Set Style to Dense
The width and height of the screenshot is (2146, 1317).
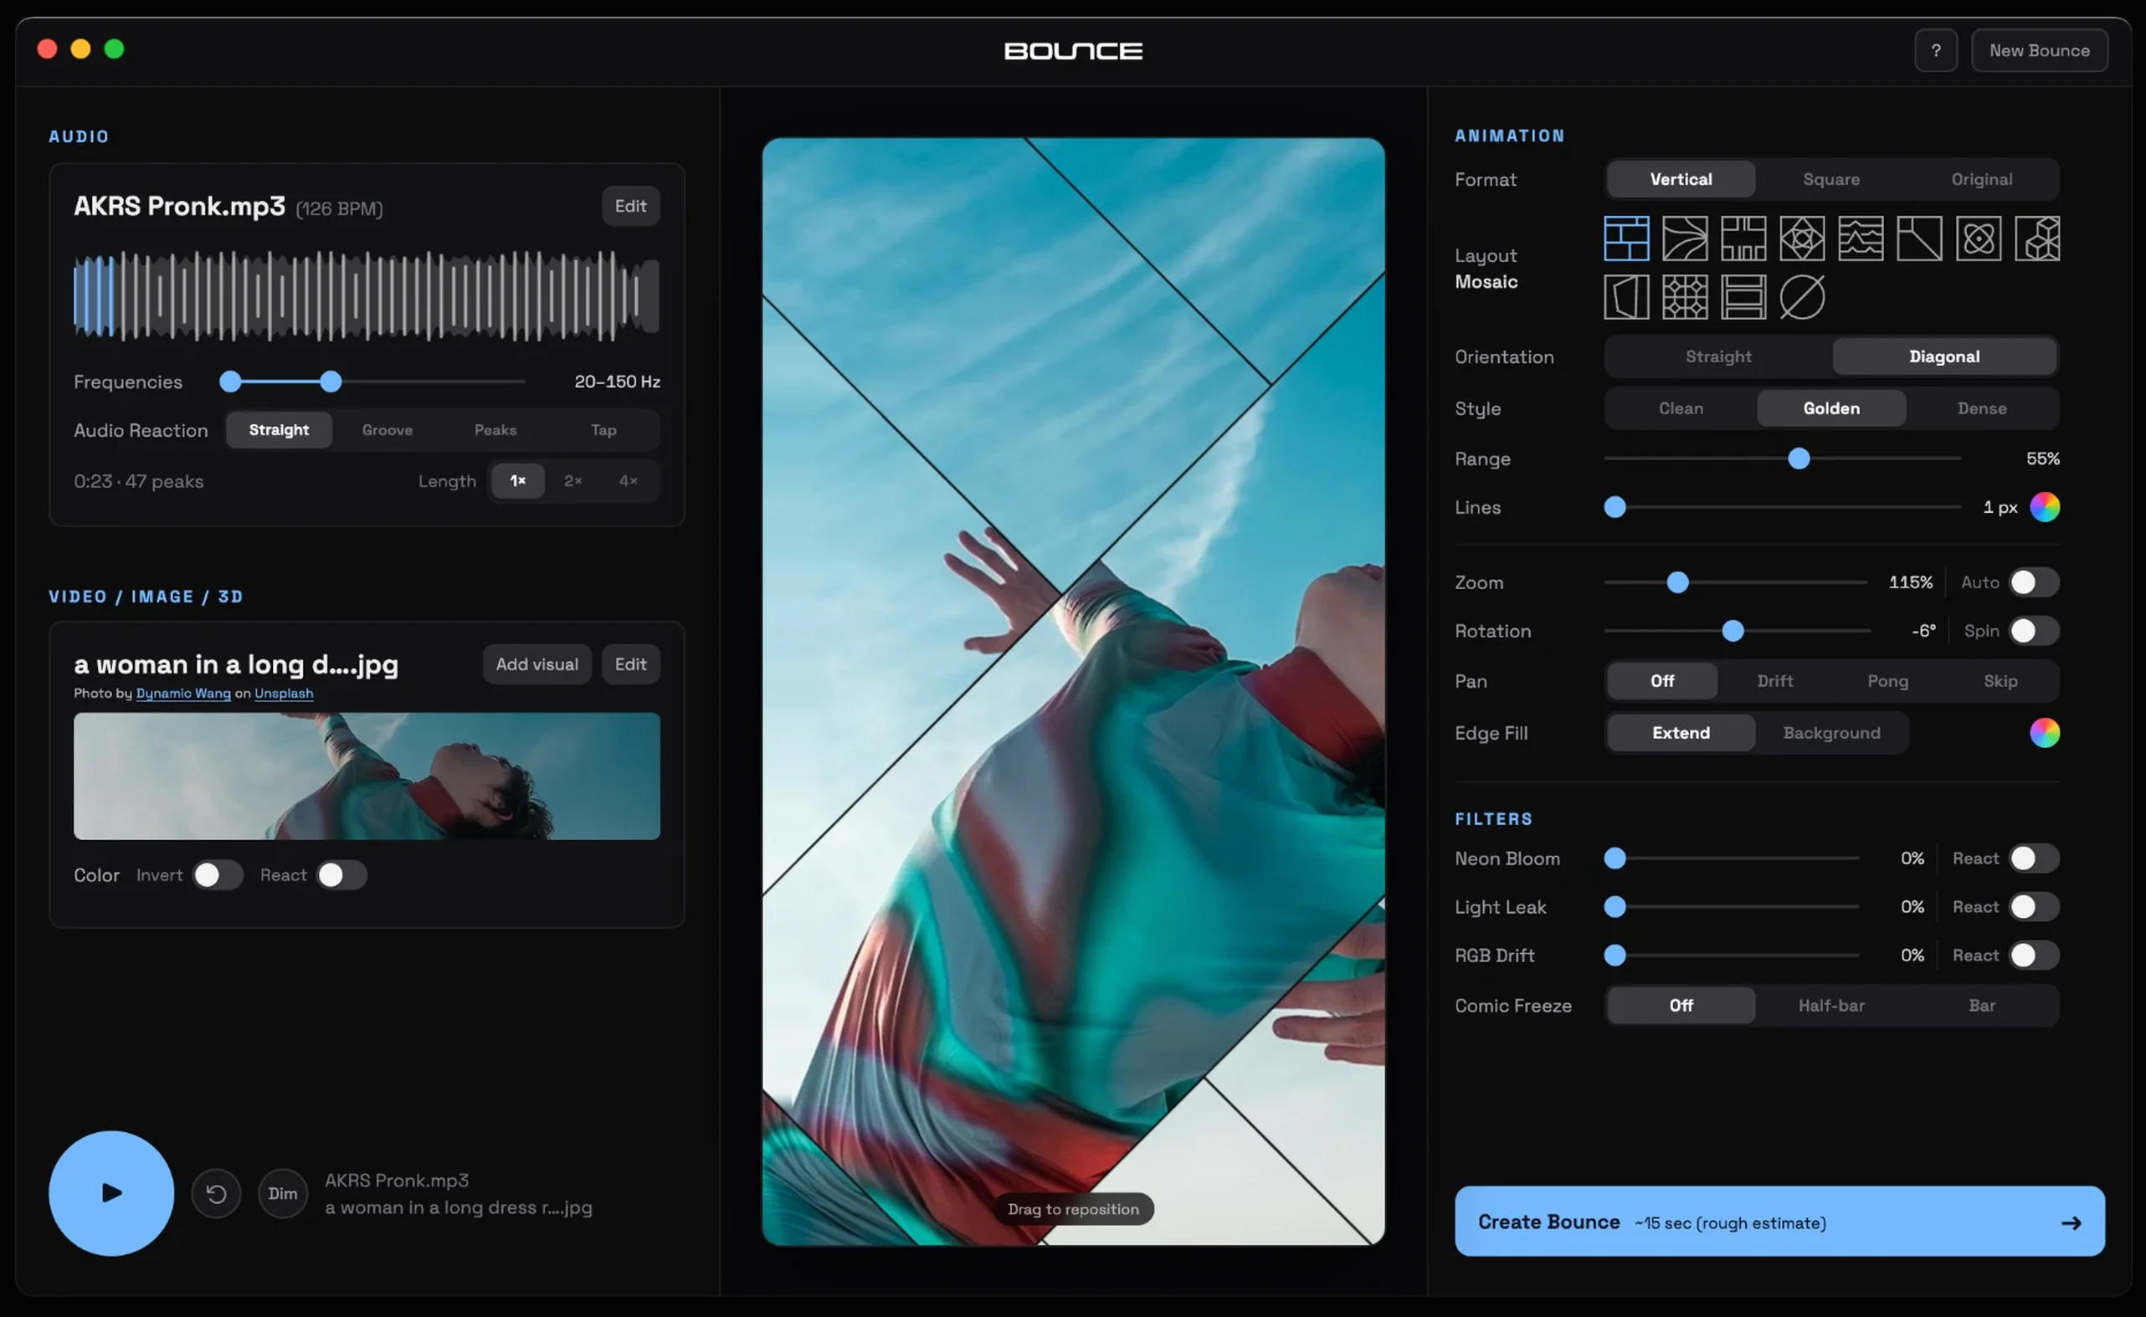point(1981,408)
